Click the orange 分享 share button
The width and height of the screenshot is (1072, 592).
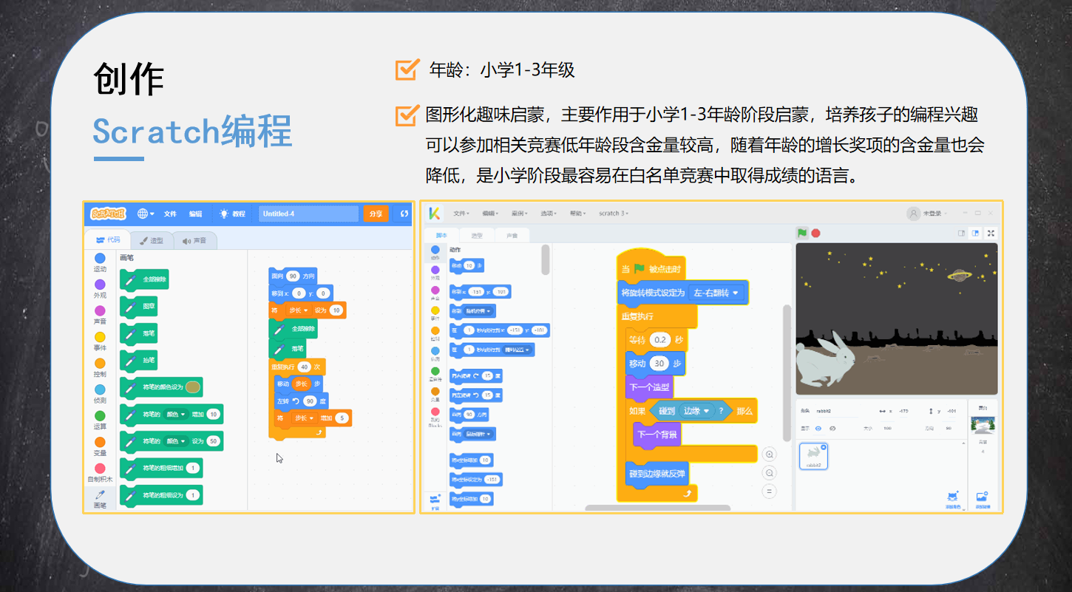pos(376,214)
